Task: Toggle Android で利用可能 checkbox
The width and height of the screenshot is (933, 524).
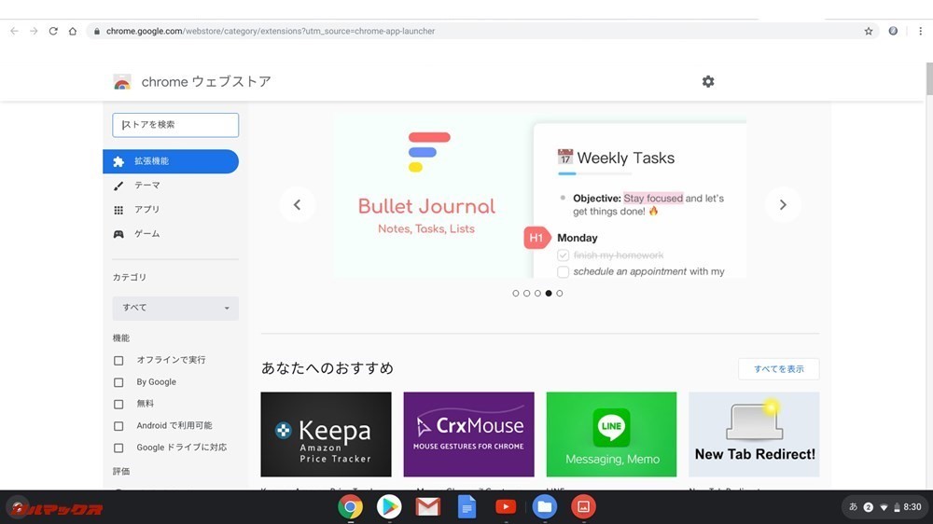Action: pyautogui.click(x=119, y=426)
